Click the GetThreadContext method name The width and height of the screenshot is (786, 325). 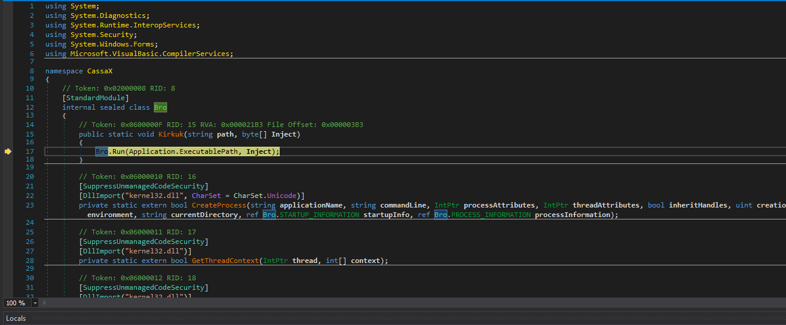point(225,261)
